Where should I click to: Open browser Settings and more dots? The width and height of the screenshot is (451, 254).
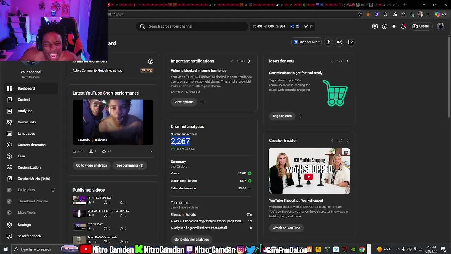[428, 14]
